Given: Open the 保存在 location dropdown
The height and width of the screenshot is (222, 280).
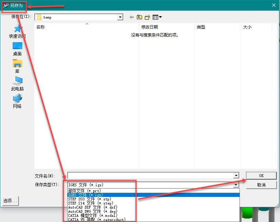Looking at the screenshot, I should click(120, 16).
